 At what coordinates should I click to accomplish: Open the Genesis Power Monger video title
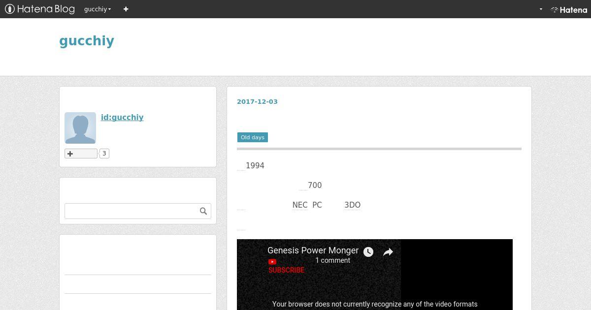tap(313, 250)
